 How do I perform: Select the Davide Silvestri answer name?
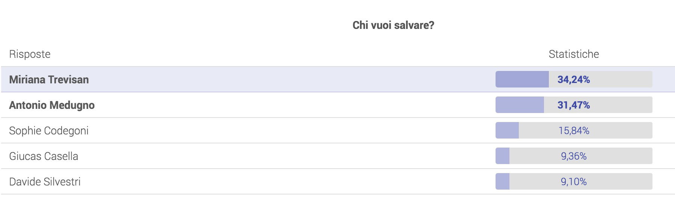point(45,182)
